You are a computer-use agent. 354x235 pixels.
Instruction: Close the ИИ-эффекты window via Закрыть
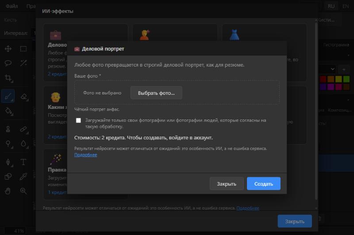pos(295,221)
